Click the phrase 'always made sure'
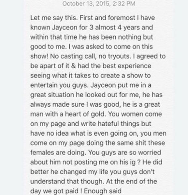 [x=57, y=104]
